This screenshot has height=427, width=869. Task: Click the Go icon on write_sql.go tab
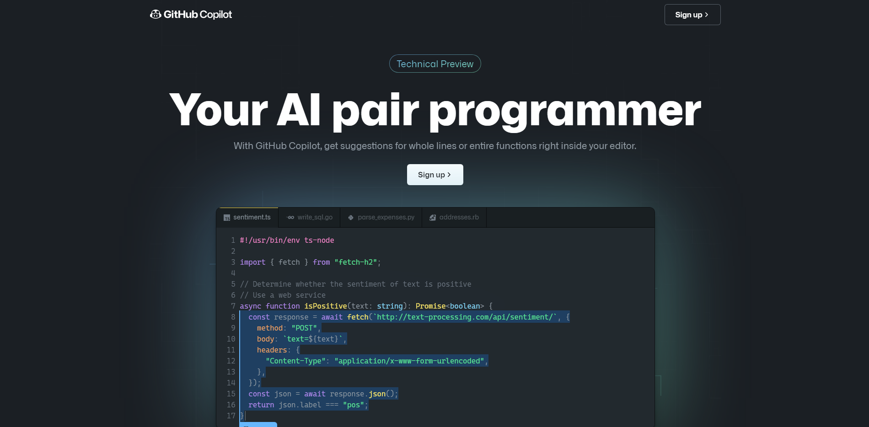click(290, 218)
